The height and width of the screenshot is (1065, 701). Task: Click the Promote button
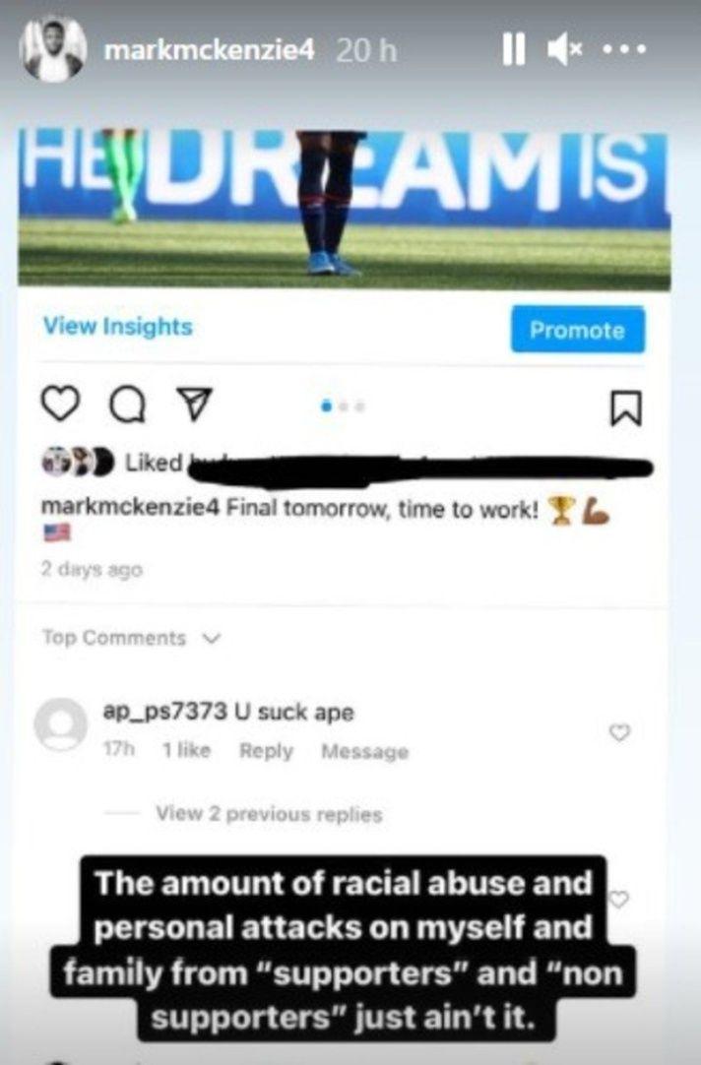(577, 330)
